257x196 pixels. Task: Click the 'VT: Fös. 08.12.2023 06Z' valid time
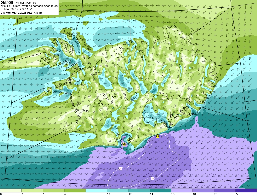point(16,13)
